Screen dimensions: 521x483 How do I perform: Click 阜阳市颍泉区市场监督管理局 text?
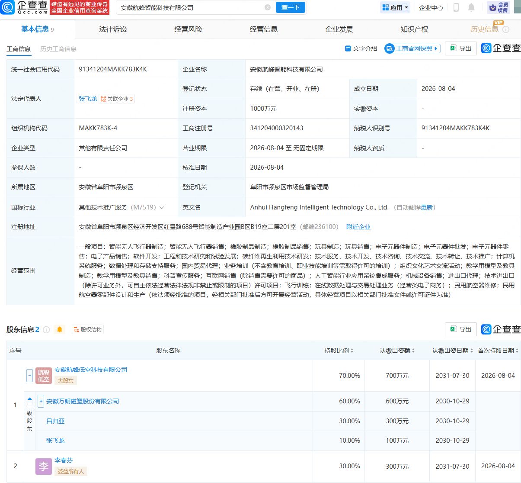click(x=289, y=187)
